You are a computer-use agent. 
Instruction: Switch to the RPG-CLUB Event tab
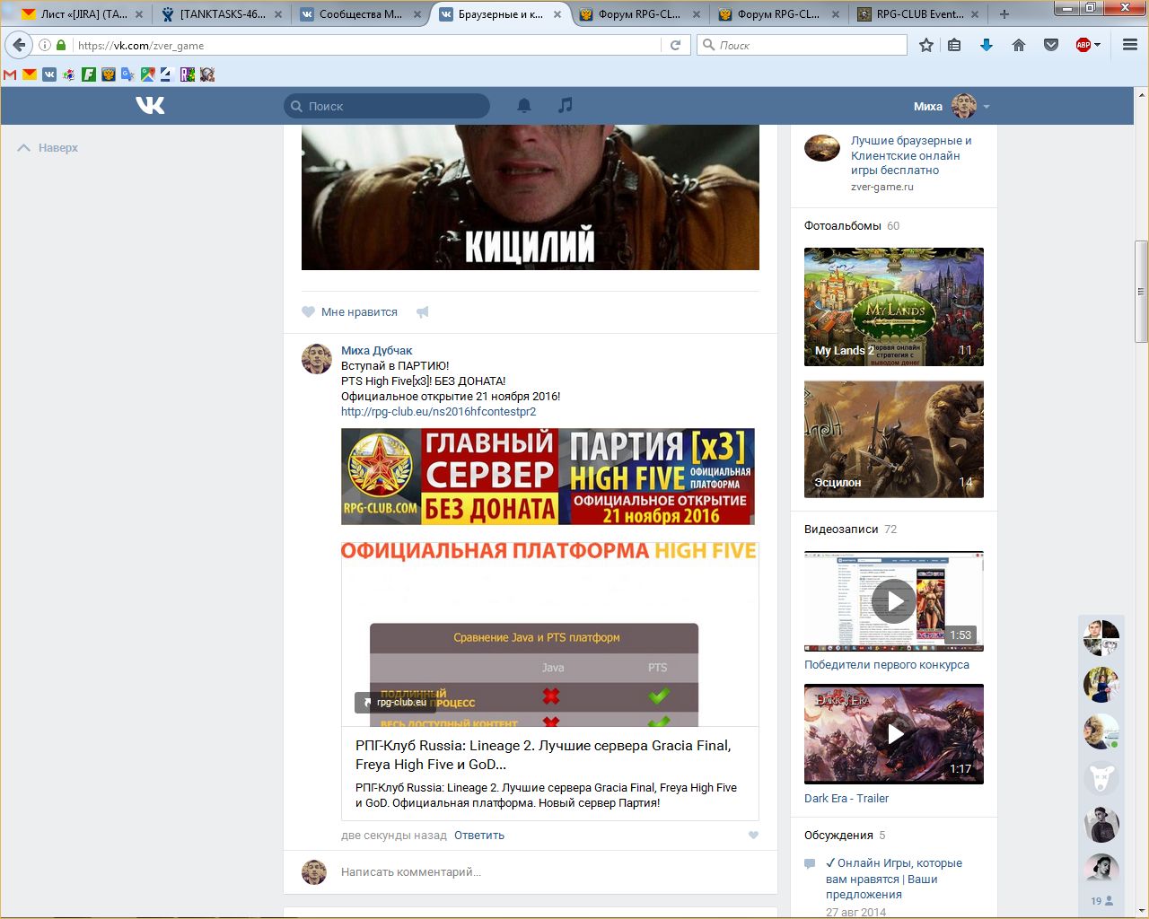click(918, 14)
